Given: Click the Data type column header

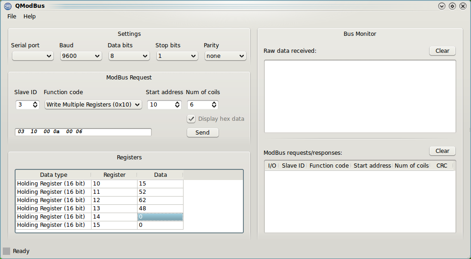Looking at the screenshot, I should [53, 175].
